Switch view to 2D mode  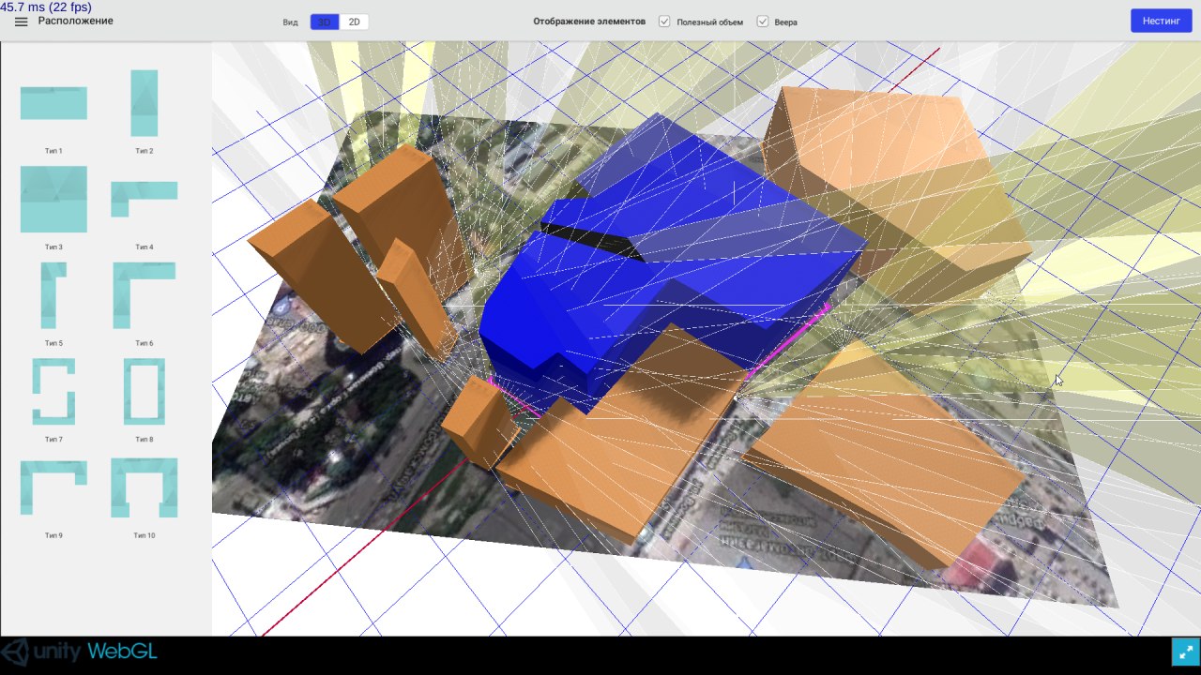click(x=354, y=22)
